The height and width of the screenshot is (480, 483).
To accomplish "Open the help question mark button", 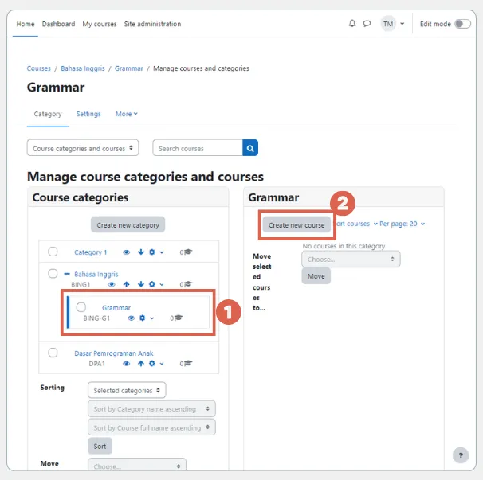I will click(461, 455).
